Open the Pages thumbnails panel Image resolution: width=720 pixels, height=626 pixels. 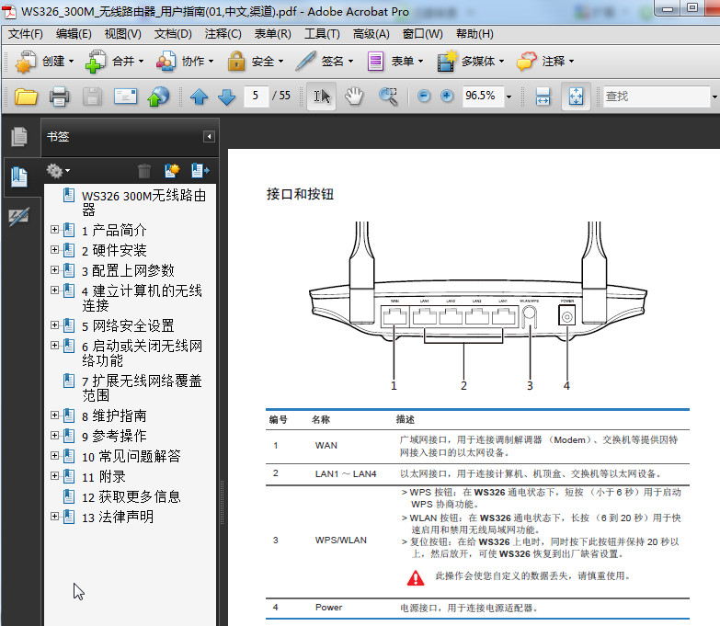click(x=19, y=137)
